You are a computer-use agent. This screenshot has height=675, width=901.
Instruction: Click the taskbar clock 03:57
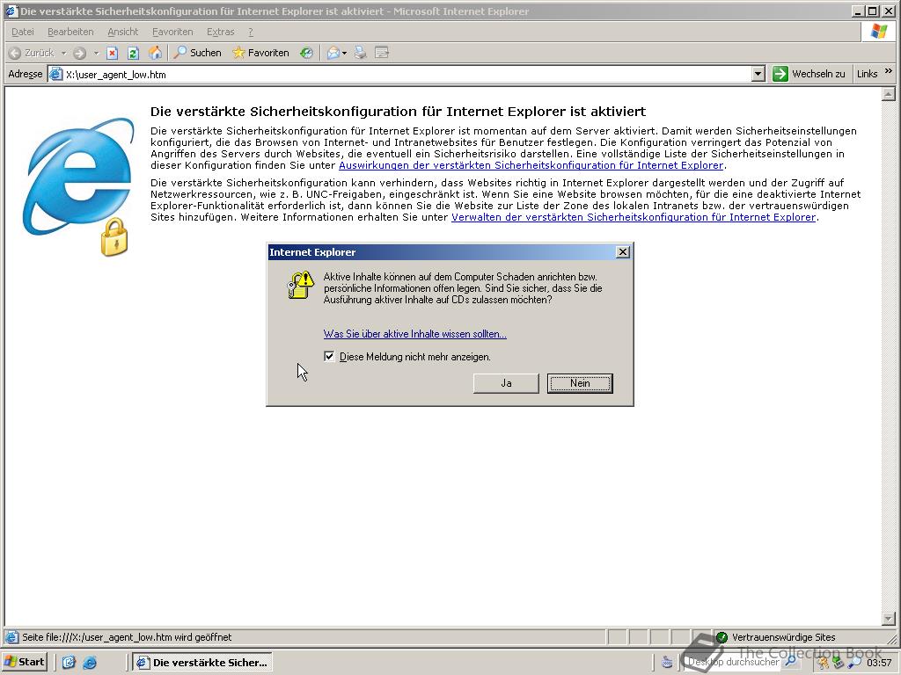879,663
